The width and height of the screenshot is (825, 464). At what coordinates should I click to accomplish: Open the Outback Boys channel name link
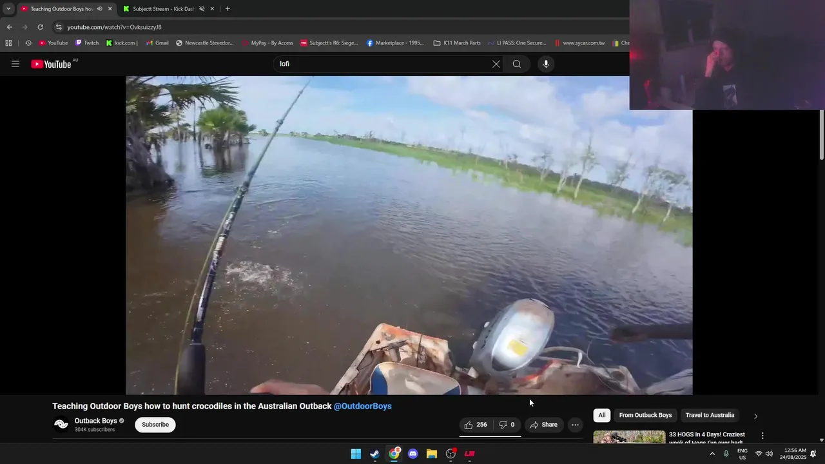click(x=95, y=421)
